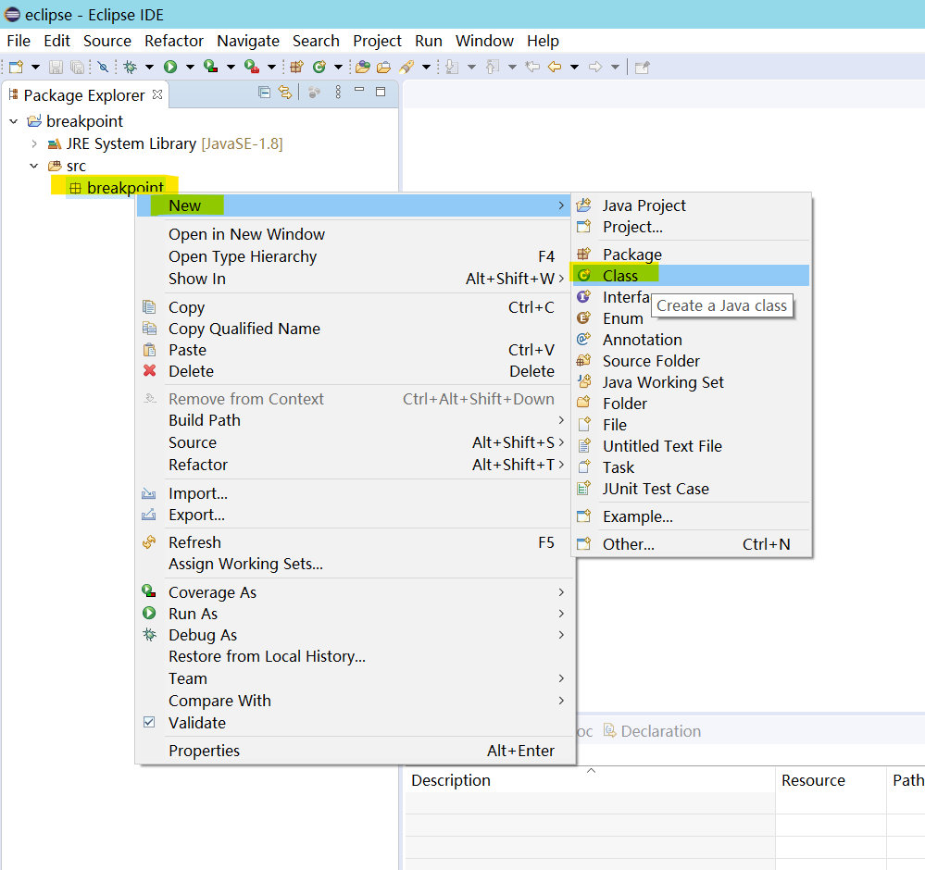Sort by the Description column header
Image resolution: width=925 pixels, height=870 pixels.
(x=590, y=779)
